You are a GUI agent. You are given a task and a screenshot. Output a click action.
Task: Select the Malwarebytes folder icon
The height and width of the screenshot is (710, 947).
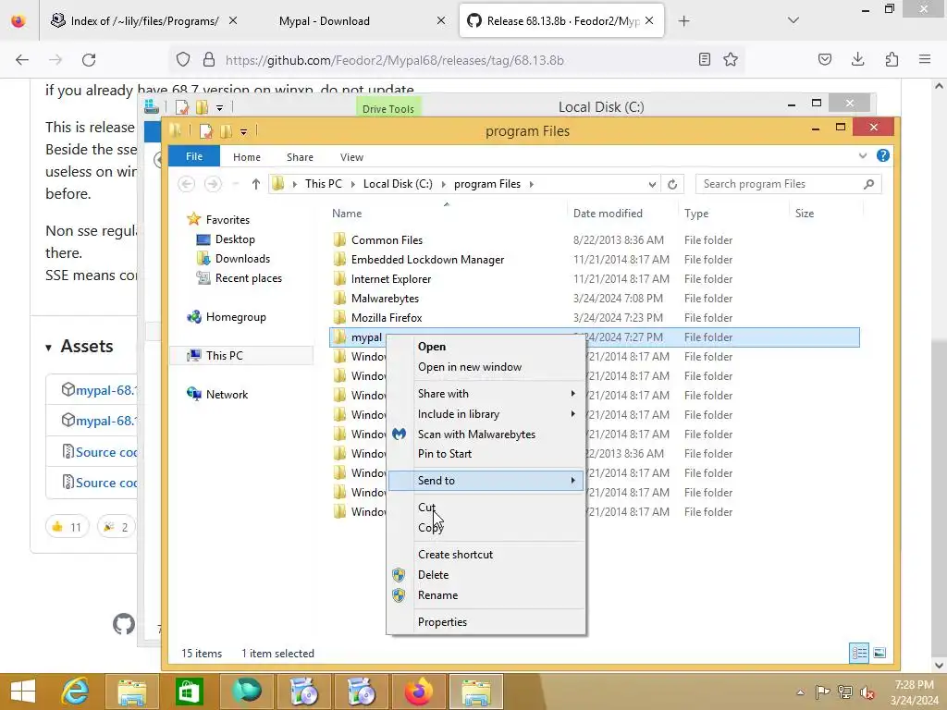pos(340,299)
